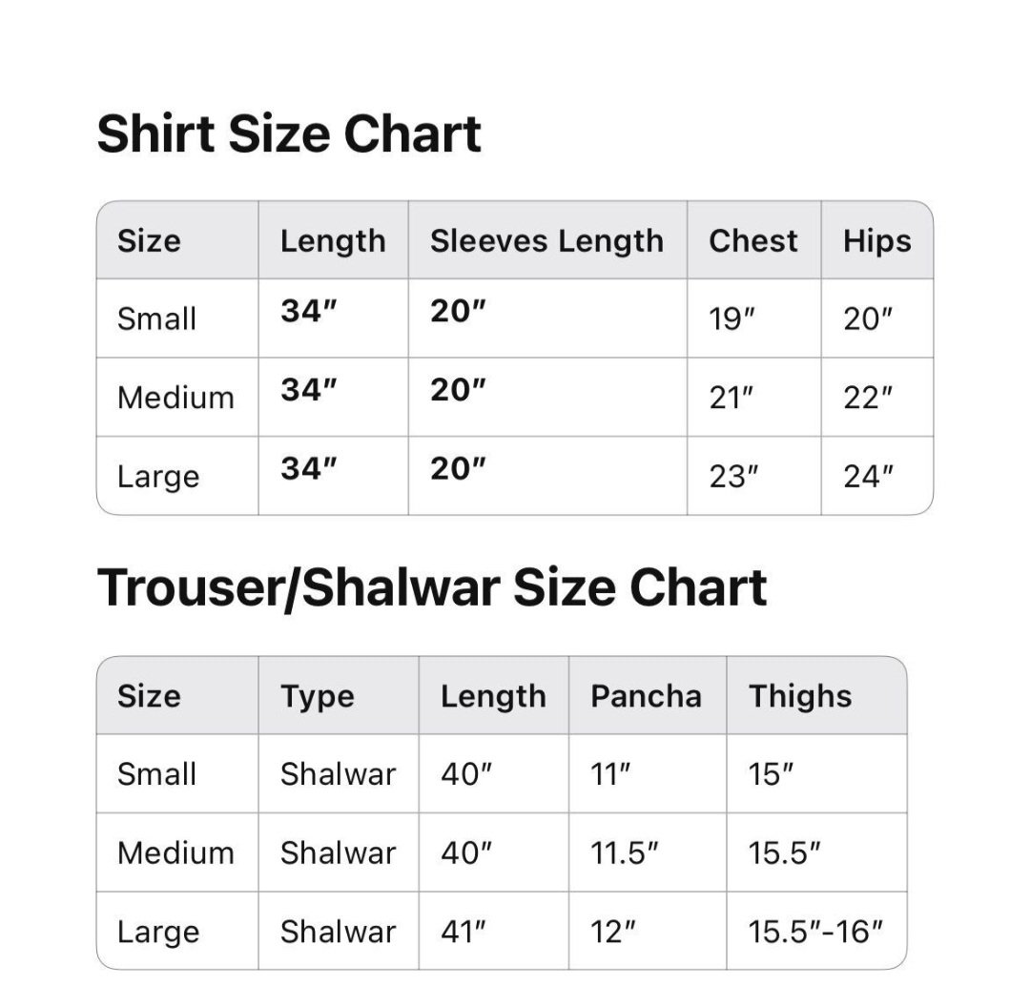Click the shirt chart Length column header
1030x985 pixels.
click(x=333, y=241)
